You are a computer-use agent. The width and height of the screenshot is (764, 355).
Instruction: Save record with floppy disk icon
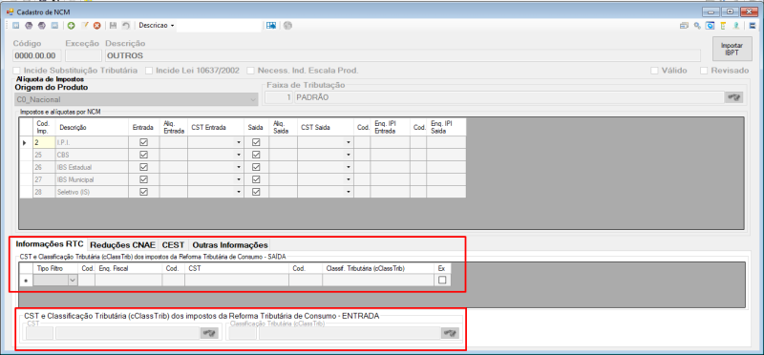click(x=114, y=26)
